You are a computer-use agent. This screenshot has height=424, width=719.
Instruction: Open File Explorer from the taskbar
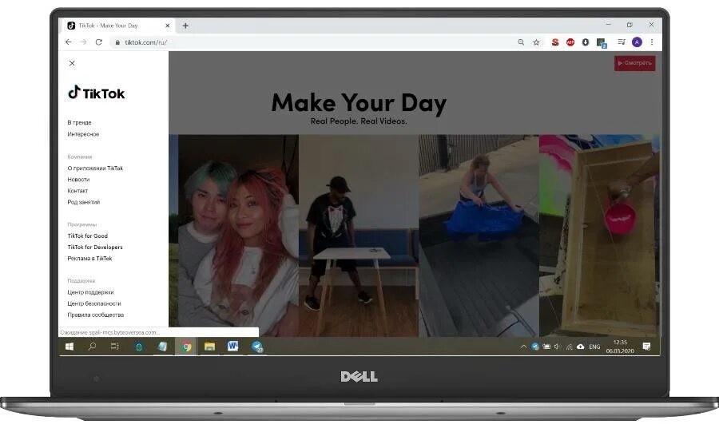[209, 347]
